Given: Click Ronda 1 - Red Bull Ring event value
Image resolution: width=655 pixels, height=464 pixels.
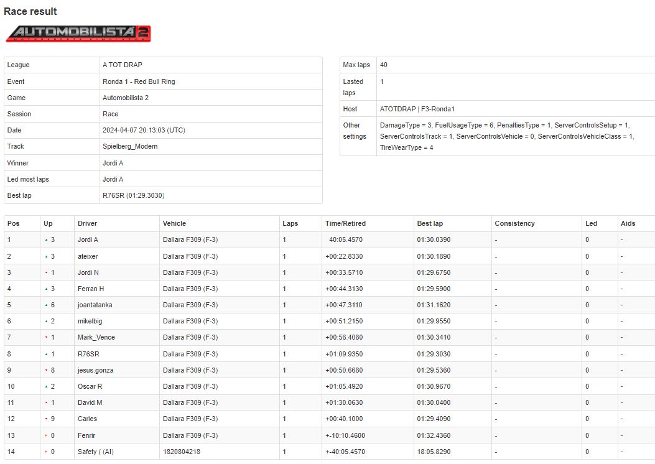Looking at the screenshot, I should (x=139, y=81).
